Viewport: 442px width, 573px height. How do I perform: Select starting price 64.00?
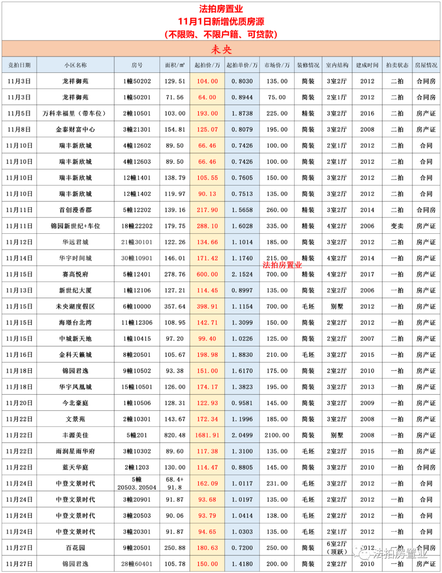pyautogui.click(x=207, y=97)
